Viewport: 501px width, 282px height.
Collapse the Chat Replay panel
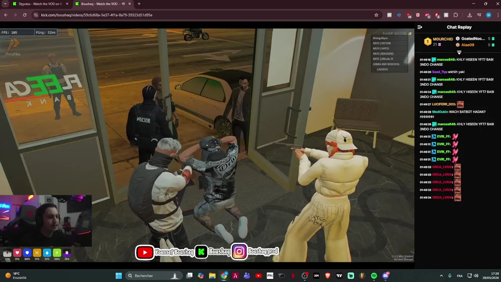click(x=420, y=27)
